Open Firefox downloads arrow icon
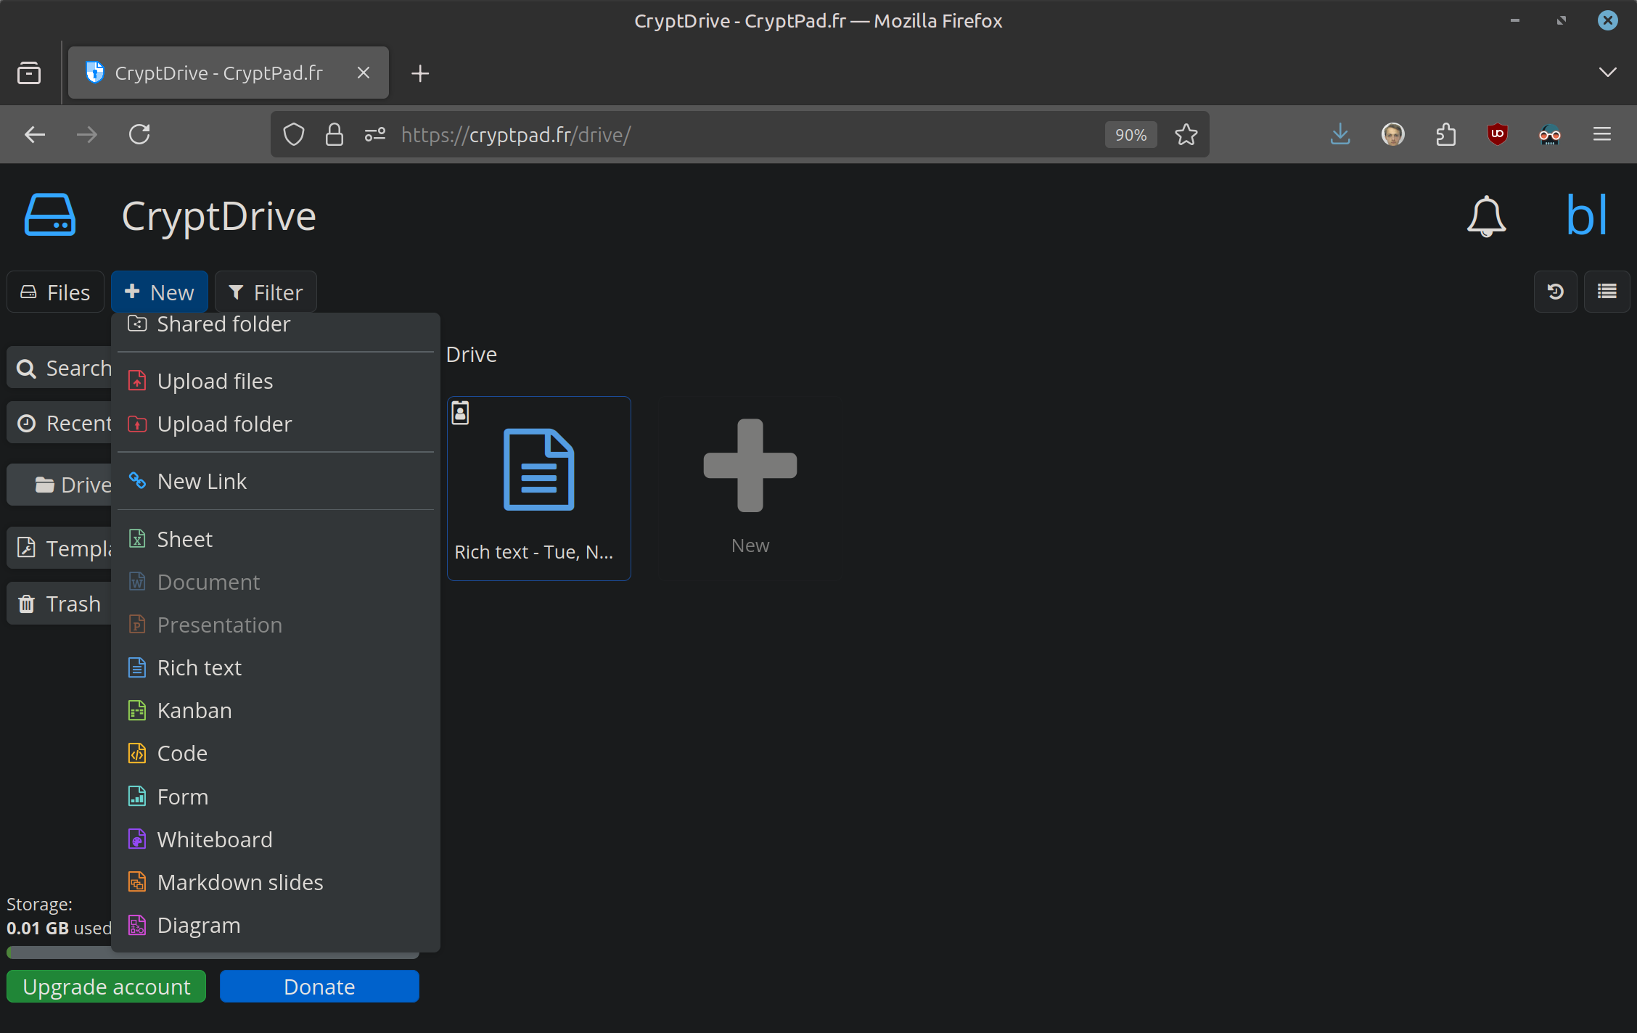Viewport: 1637px width, 1033px height. tap(1339, 134)
